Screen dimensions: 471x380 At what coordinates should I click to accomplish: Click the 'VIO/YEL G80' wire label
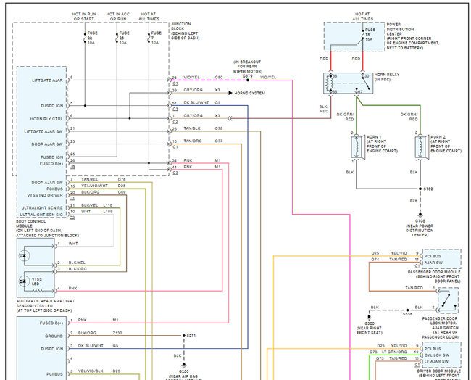pos(203,78)
